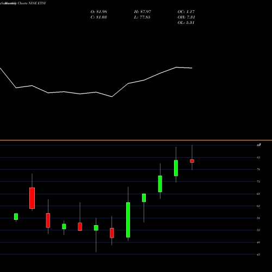Select the OC: 1.17 readout
Screen dimensions: 272x272
tap(186, 12)
